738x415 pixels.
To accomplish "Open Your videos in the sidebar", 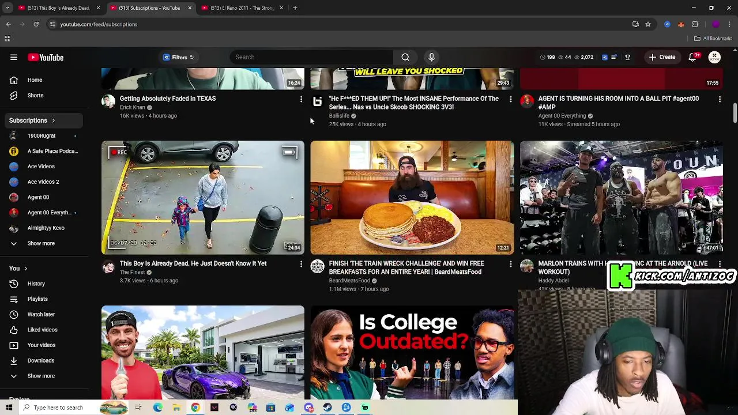I will (x=43, y=345).
